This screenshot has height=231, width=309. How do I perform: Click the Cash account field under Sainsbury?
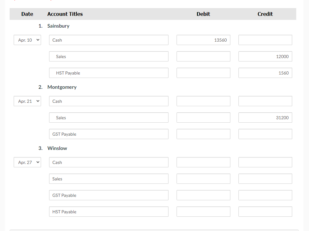[x=108, y=40]
